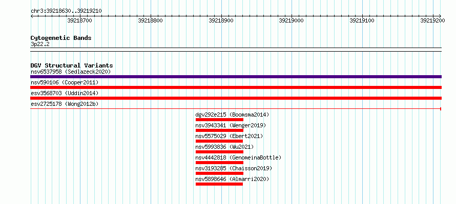
Task: Click the 3p22.2 cytogenetic band bar
Action: pos(236,50)
